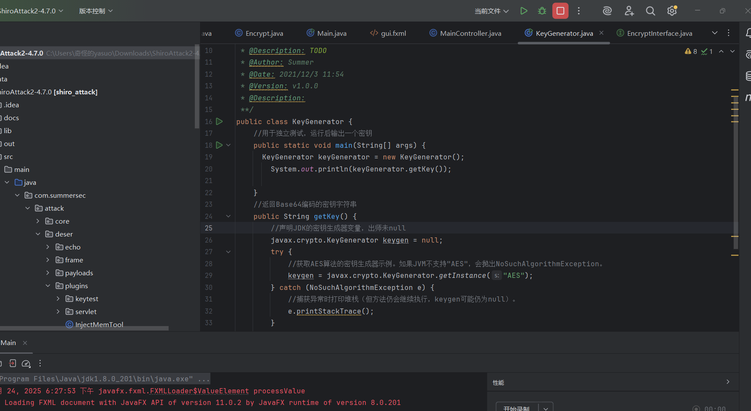This screenshot has width=751, height=411.
Task: Open the 版本控制 dropdown menu
Action: click(96, 11)
